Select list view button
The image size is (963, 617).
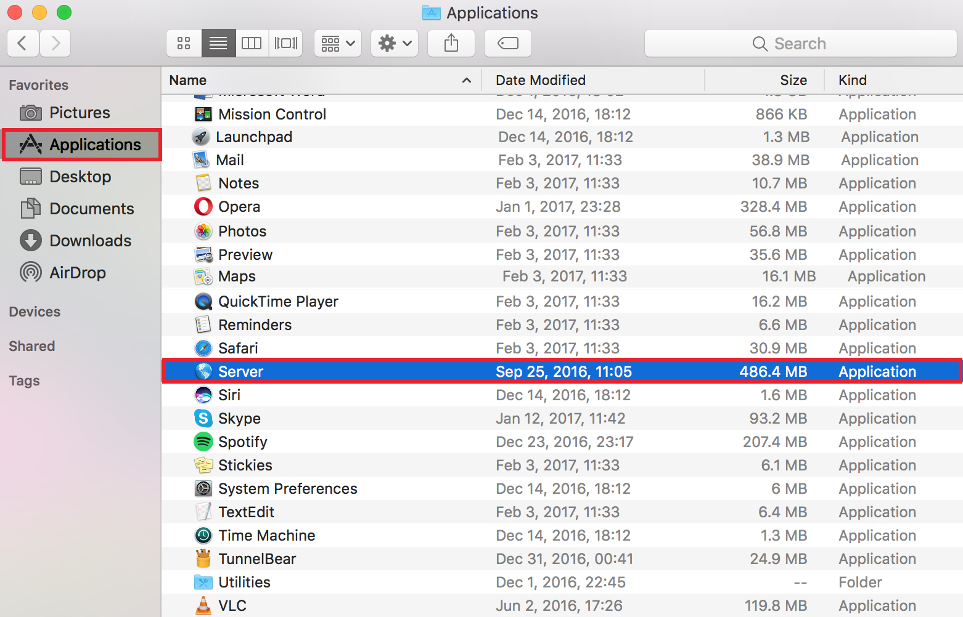tap(218, 43)
